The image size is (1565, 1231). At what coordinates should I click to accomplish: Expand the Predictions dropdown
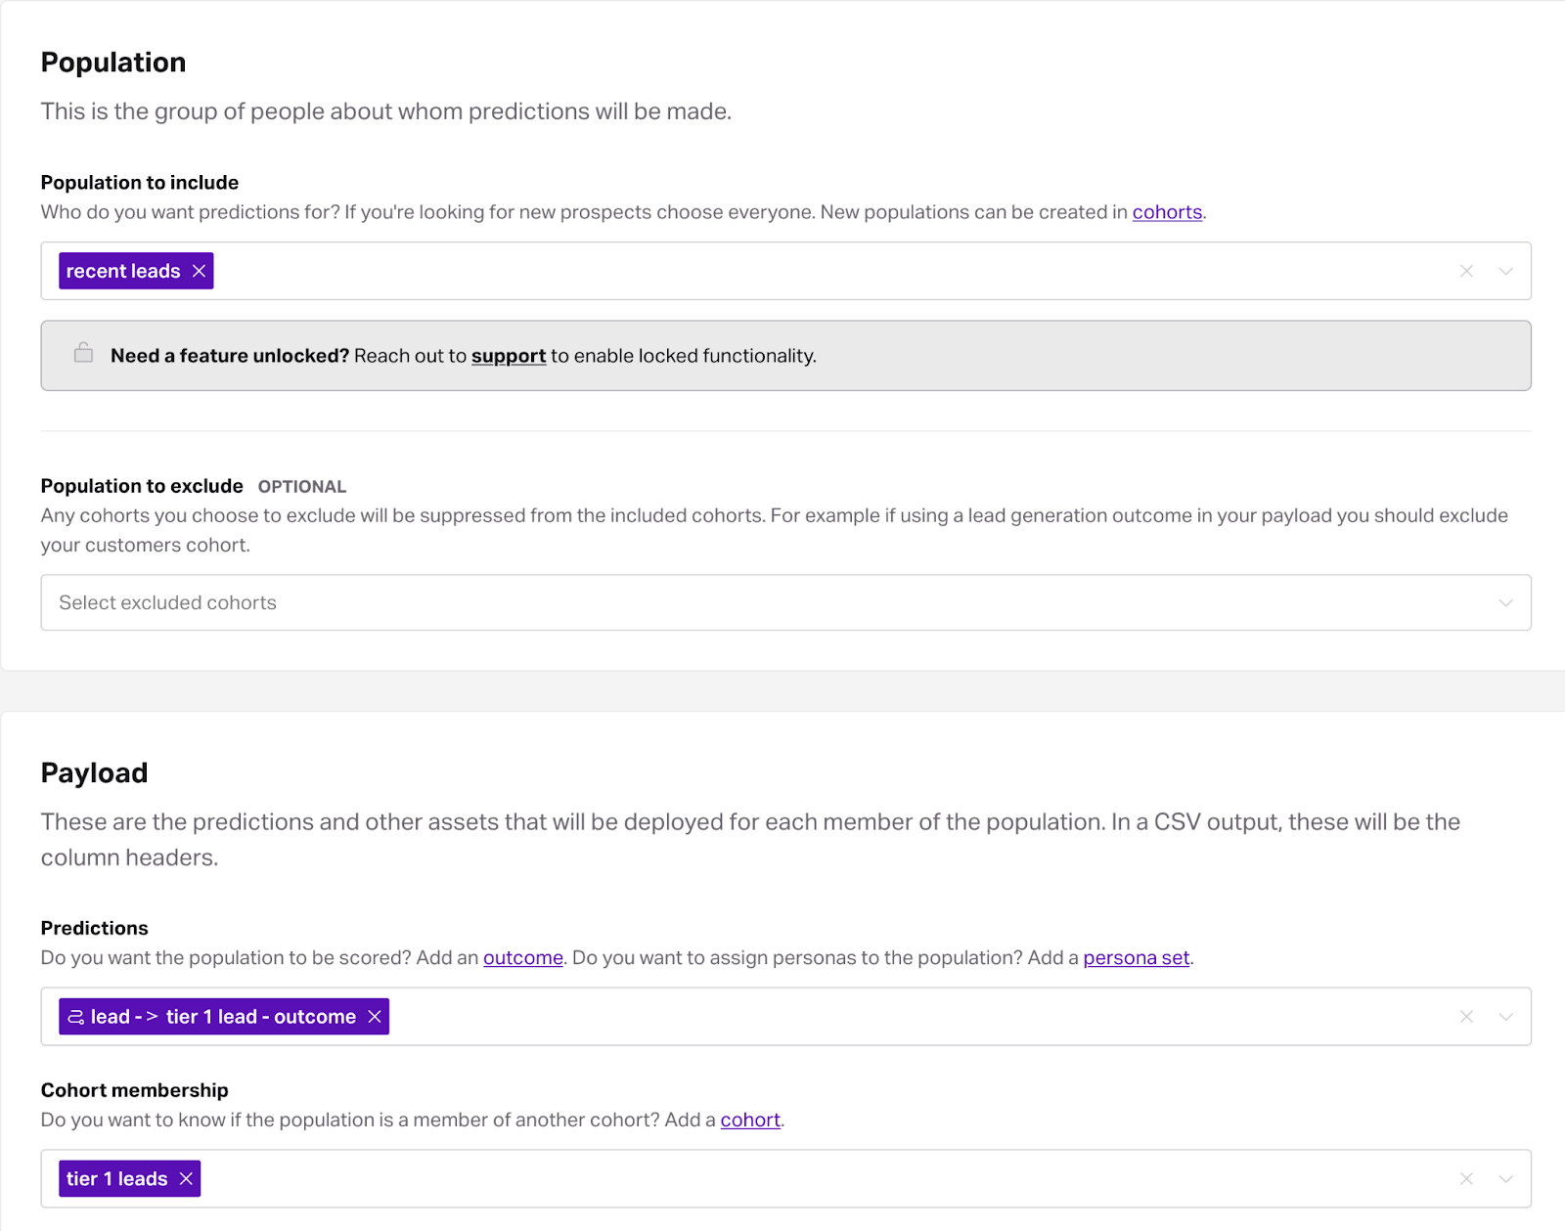[x=1505, y=1017]
